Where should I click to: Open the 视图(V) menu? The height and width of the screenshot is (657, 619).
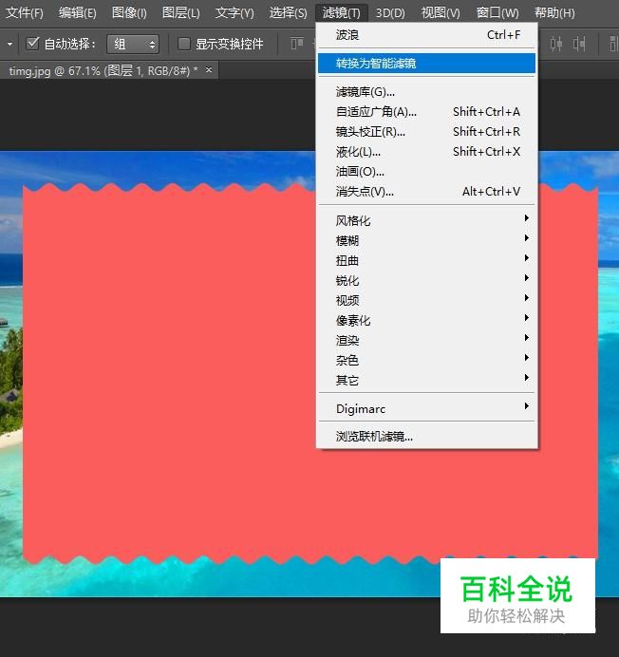pyautogui.click(x=441, y=13)
